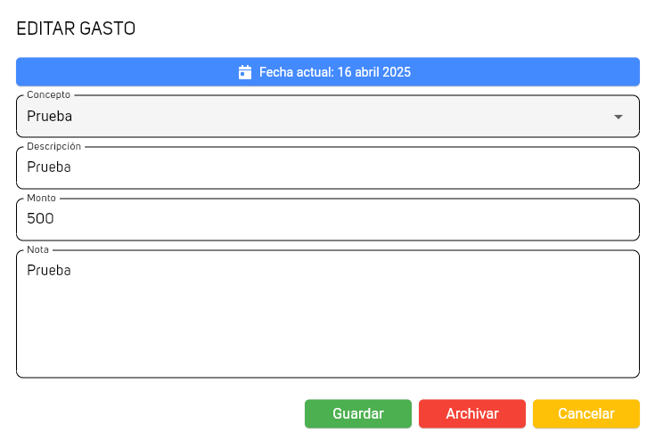The height and width of the screenshot is (440, 655).
Task: Click the calendar icon in the date bar
Action: [x=245, y=72]
